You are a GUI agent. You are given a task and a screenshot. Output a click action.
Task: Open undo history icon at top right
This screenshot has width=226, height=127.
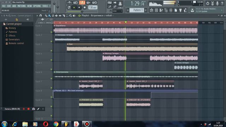pos(208,3)
